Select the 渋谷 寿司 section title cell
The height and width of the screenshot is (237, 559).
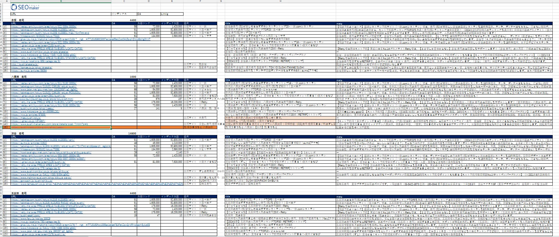pyautogui.click(x=61, y=133)
